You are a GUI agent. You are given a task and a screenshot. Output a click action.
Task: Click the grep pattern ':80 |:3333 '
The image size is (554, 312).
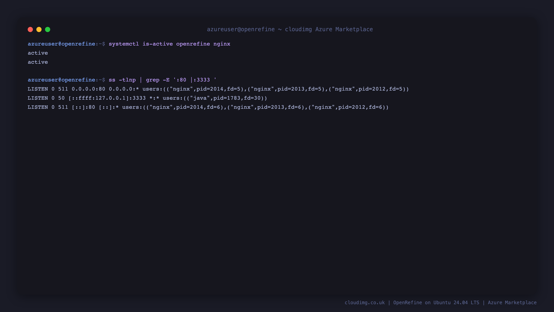click(x=195, y=80)
